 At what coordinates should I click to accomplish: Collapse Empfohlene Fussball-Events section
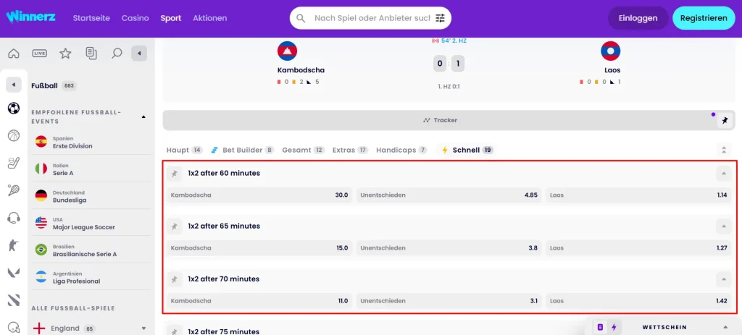(144, 116)
